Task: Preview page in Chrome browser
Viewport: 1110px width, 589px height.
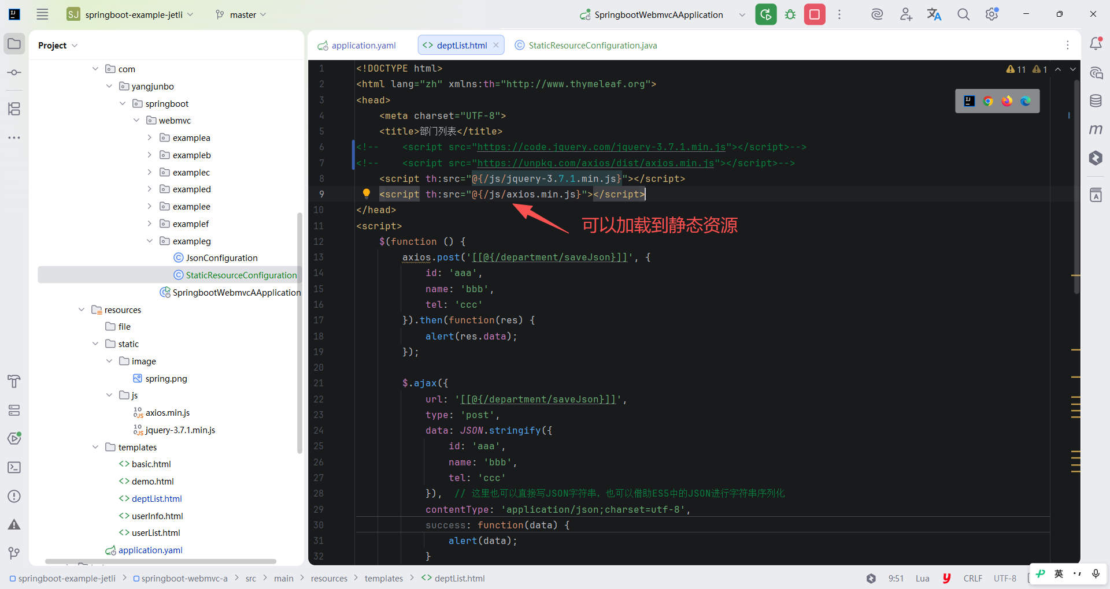Action: coord(988,101)
